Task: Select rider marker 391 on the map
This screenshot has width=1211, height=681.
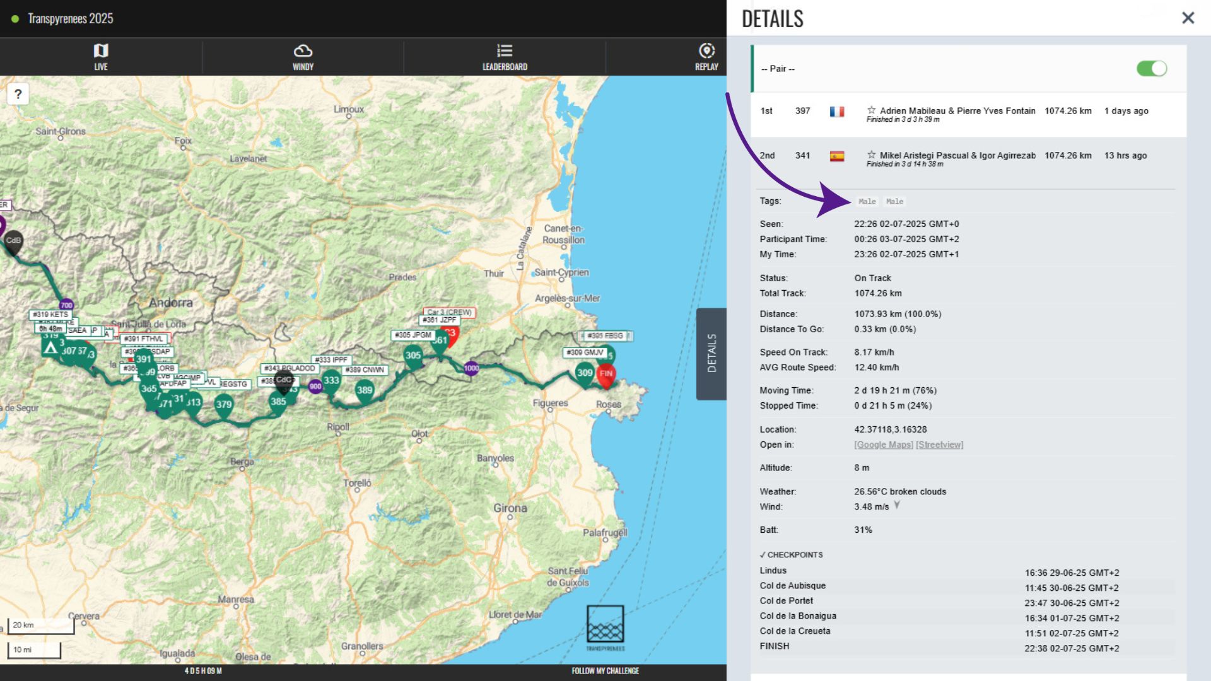Action: click(x=144, y=360)
